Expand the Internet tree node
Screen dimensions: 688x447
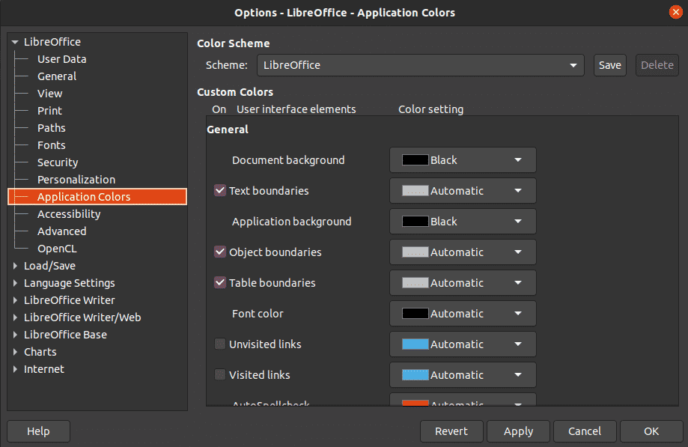(15, 369)
